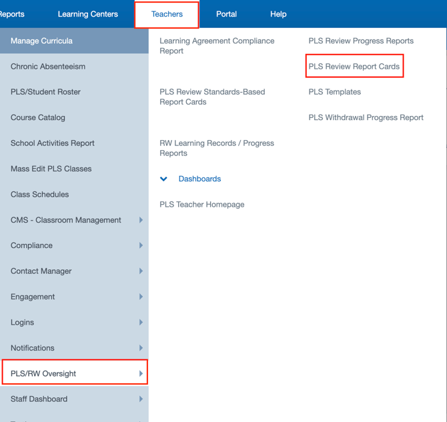Open PLS Review Report Cards

(354, 67)
